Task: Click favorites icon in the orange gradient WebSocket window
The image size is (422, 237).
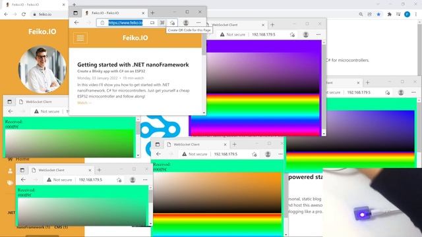Action: (x=255, y=154)
